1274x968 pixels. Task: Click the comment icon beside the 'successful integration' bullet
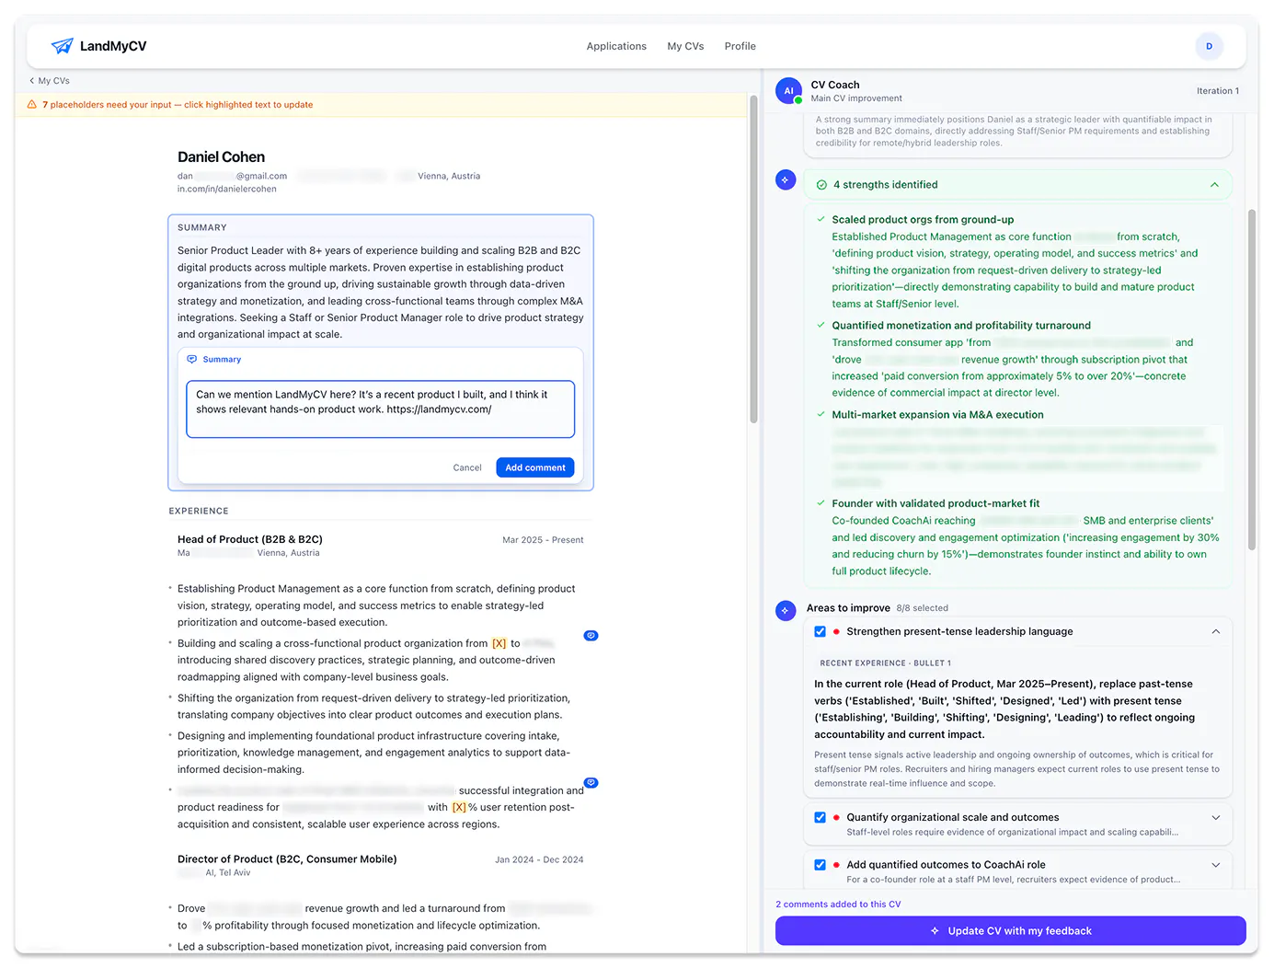point(591,783)
